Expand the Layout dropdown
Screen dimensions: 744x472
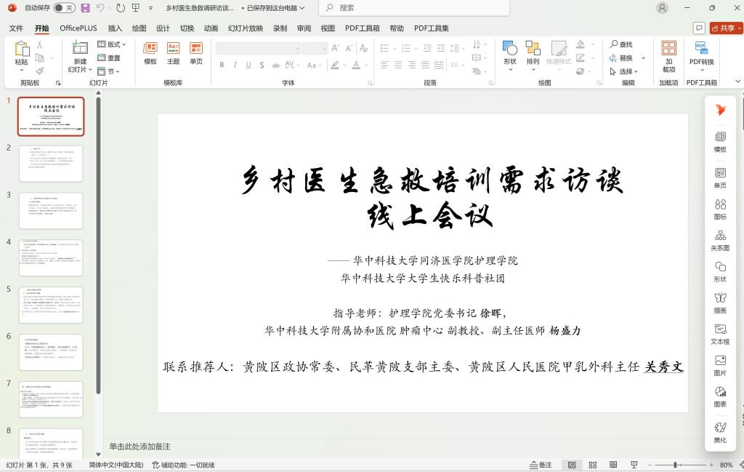[x=112, y=44]
